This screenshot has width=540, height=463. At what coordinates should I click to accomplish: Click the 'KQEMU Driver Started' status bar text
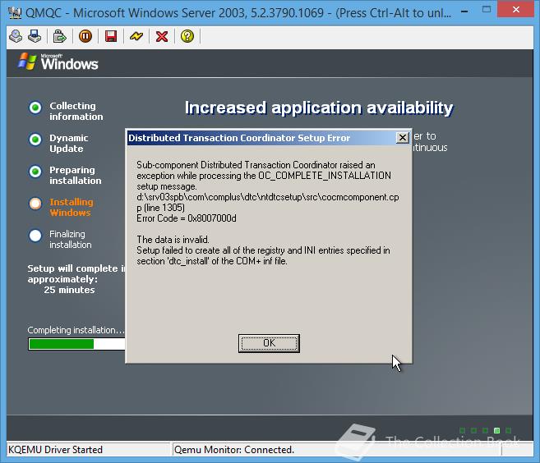click(55, 450)
